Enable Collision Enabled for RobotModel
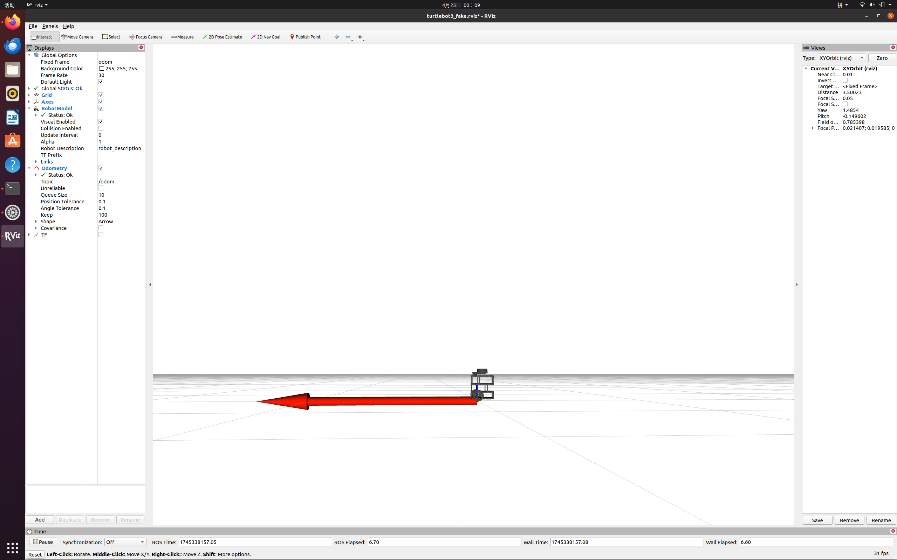Screen dimensions: 897x560 101,128
